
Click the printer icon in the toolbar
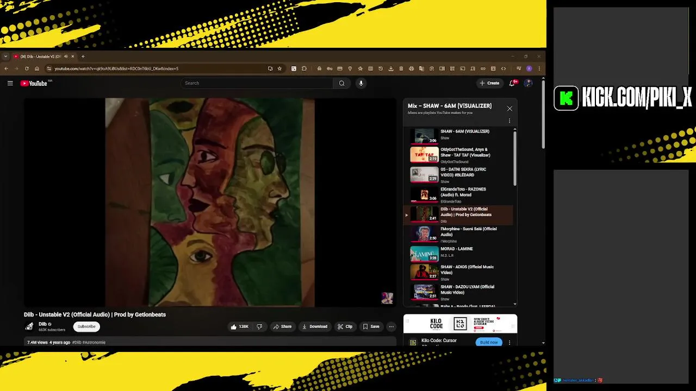tap(411, 68)
